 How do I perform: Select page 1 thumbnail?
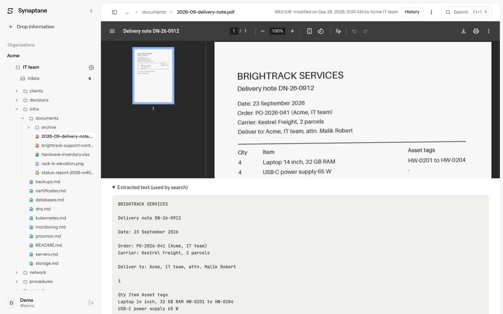tap(153, 76)
